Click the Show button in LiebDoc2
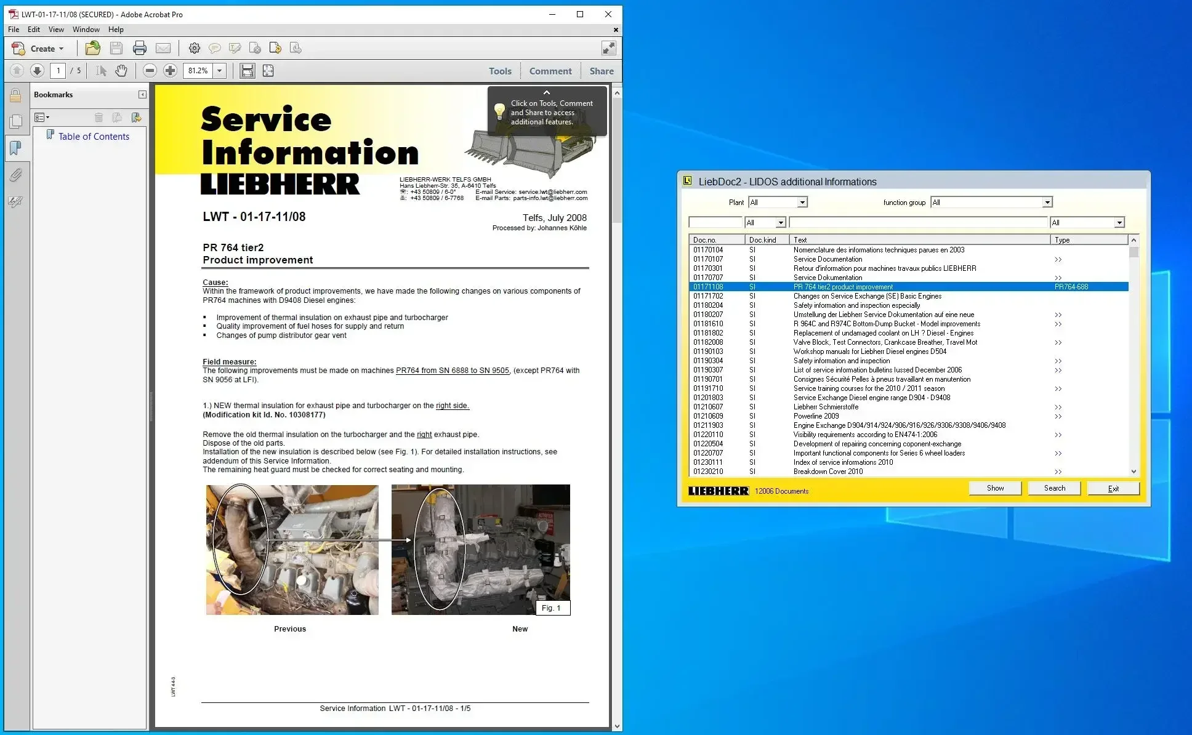Viewport: 1192px width, 735px height. point(995,488)
